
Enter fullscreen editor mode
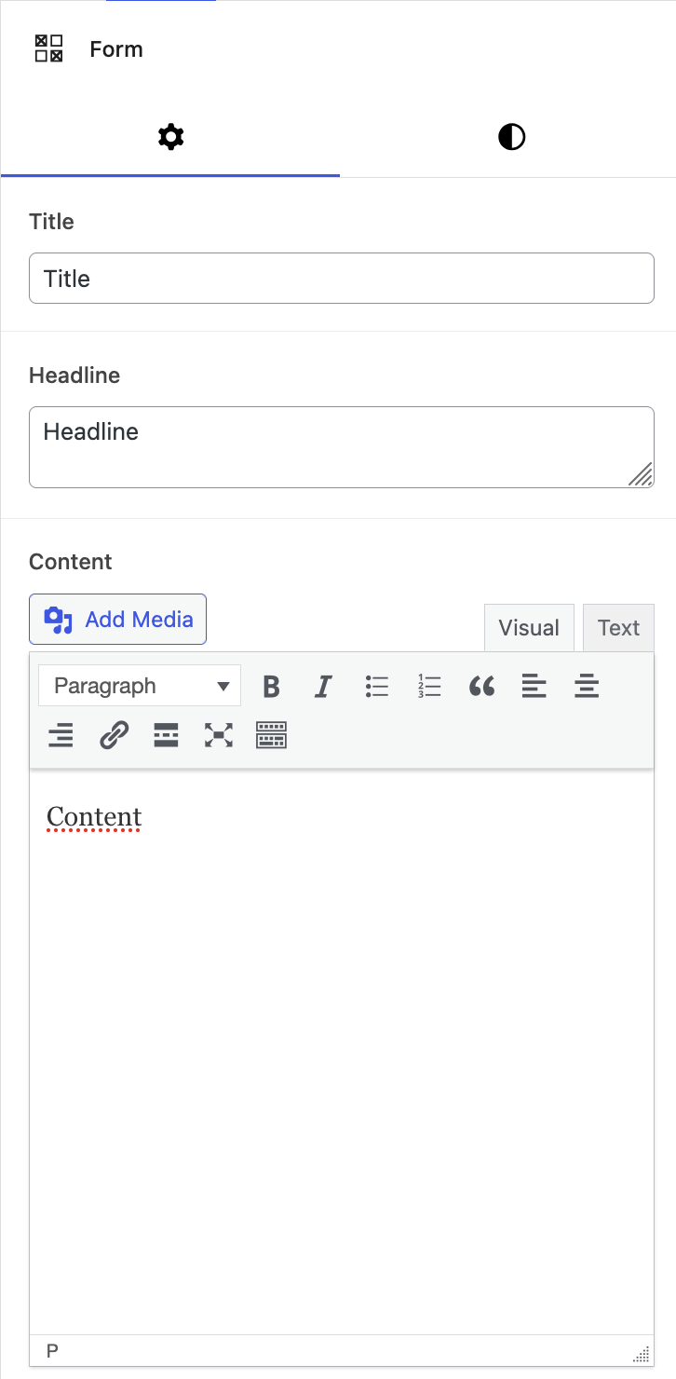tap(218, 736)
